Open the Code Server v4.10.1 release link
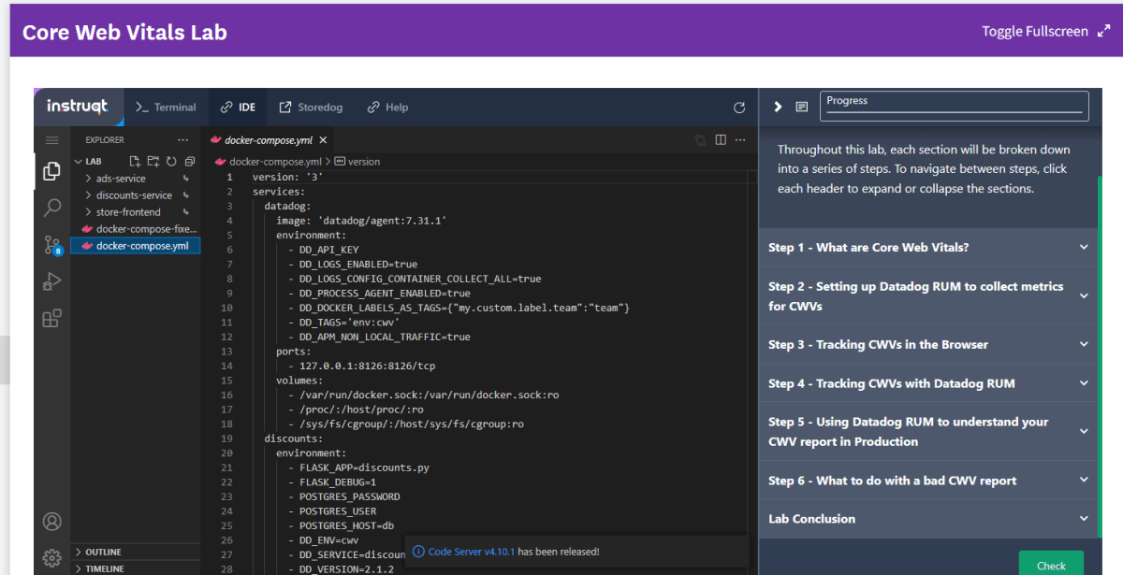Viewport: 1123px width, 575px height. tap(472, 552)
